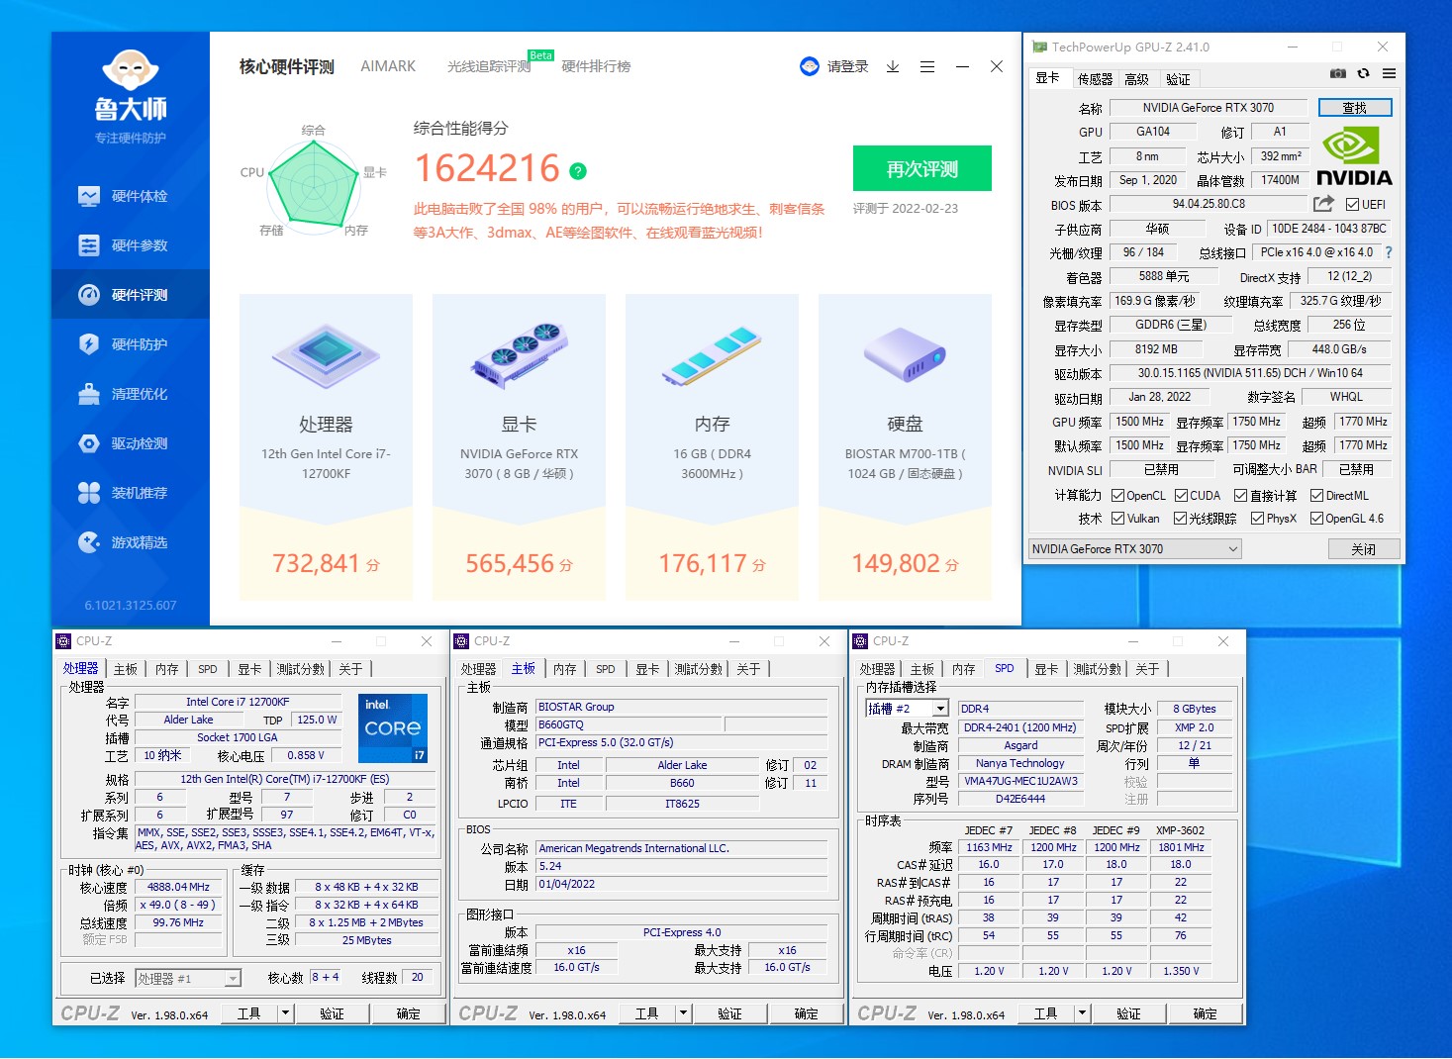Screen dimensions: 1452x1059
Task: Click GPU name field NVIDIA GeForce RTX 3070
Action: click(x=1208, y=108)
